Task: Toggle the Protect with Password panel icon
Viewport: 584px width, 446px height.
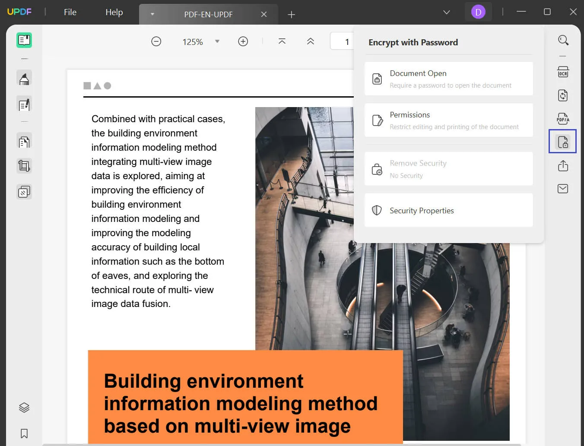Action: pos(563,142)
